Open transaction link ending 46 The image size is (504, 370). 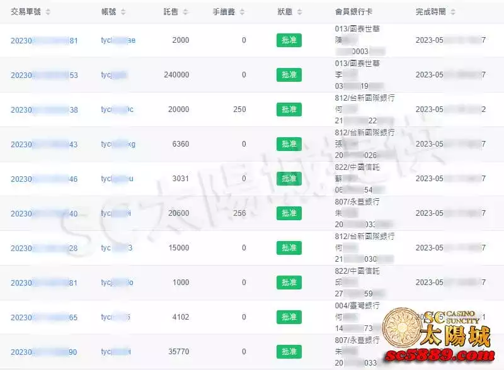coord(44,179)
